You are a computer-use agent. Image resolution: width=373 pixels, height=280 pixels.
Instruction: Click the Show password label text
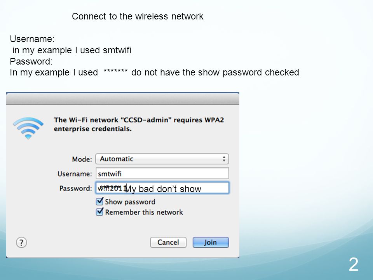click(130, 202)
